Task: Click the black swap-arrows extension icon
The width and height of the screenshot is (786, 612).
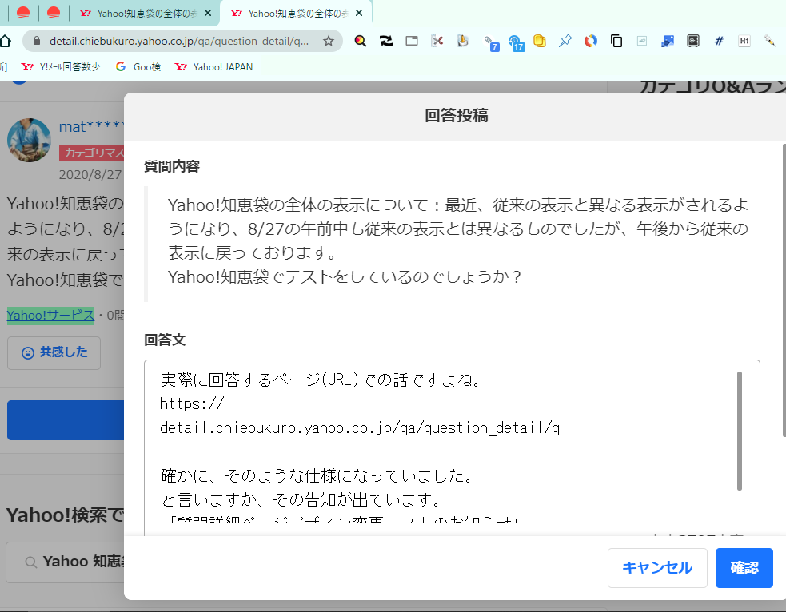Action: 386,41
